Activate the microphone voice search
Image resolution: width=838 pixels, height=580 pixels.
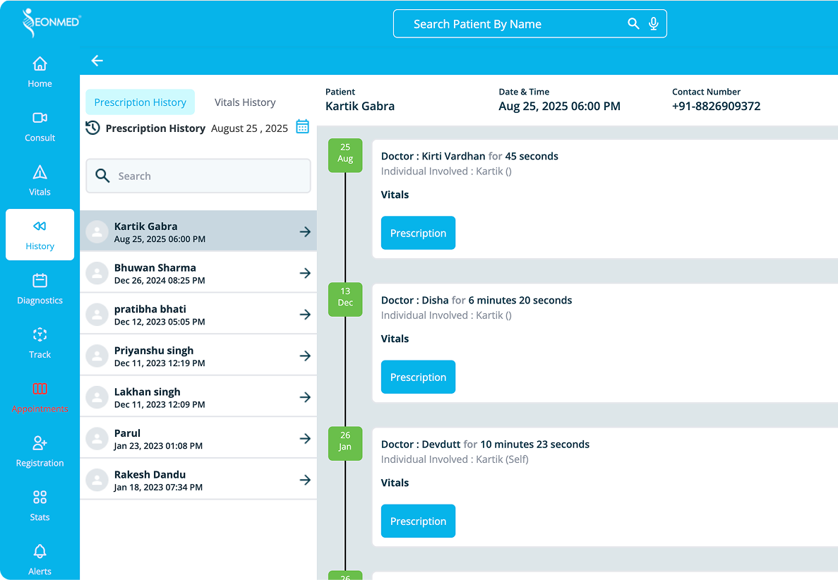click(653, 23)
